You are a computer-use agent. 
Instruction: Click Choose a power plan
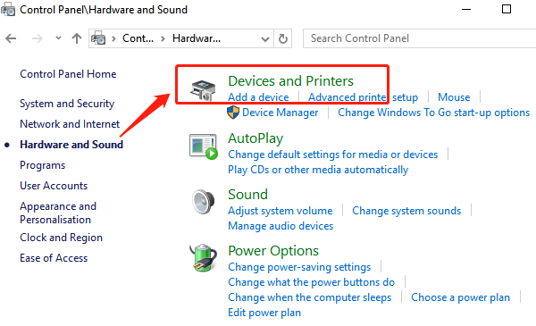pyautogui.click(x=460, y=297)
